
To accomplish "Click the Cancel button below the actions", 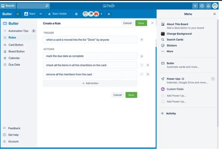I will 118,95.
